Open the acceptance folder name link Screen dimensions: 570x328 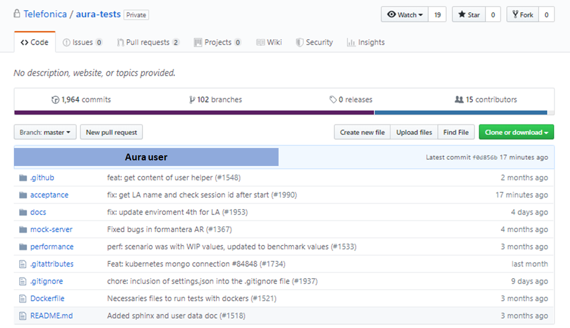tap(49, 195)
